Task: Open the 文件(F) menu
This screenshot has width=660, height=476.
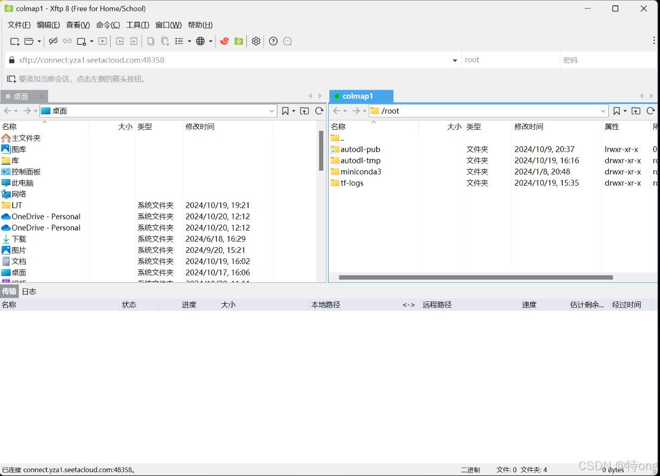Action: coord(19,25)
